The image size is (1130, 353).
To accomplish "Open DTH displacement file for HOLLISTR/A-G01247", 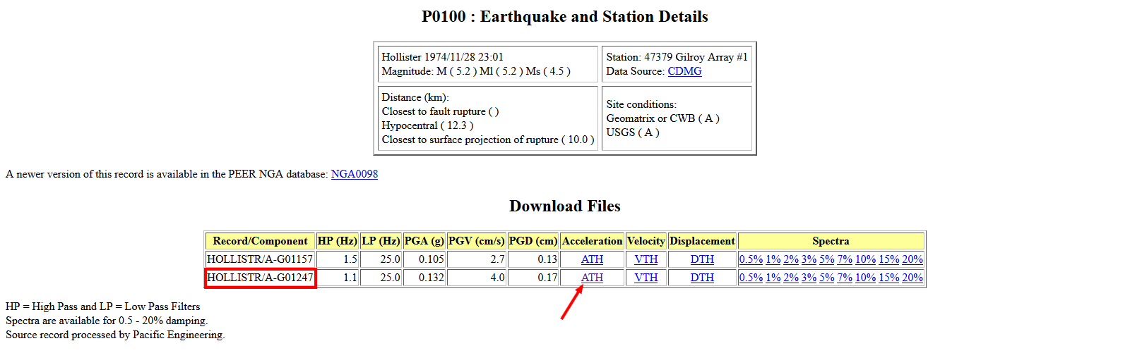I will 702,278.
